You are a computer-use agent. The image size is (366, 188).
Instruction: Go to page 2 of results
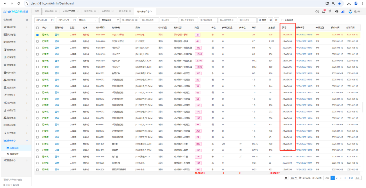[x=337, y=178]
